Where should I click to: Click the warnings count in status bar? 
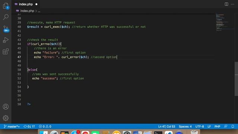pyautogui.click(x=48, y=127)
